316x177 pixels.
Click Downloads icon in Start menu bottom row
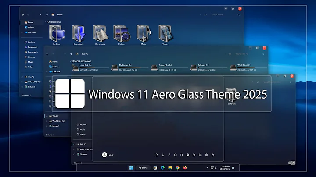point(163,155)
